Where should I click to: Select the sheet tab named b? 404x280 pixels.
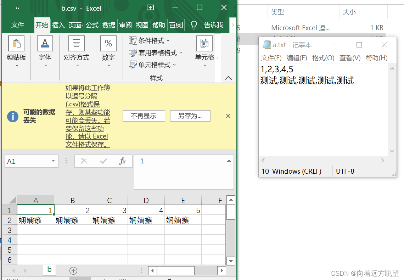point(49,269)
